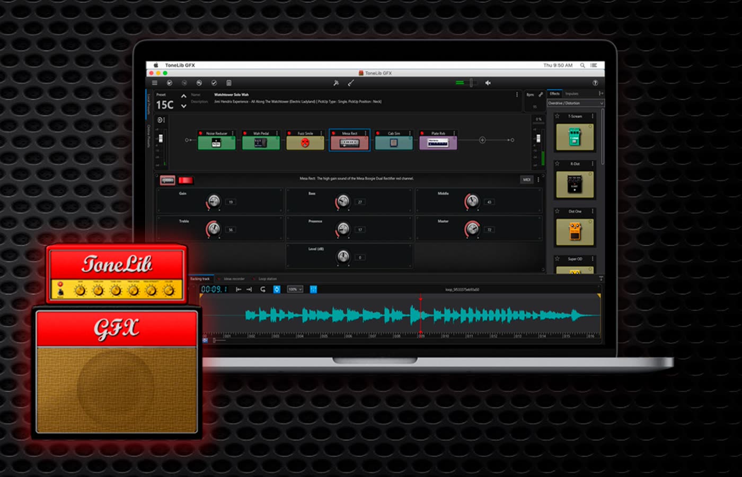Open Noise Reducer block options menu
The image size is (742, 477).
[x=233, y=133]
